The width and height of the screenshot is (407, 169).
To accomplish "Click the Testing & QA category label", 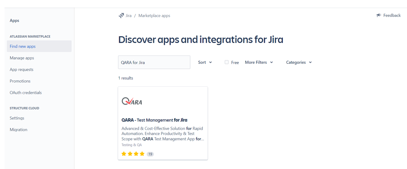I will coord(132,145).
